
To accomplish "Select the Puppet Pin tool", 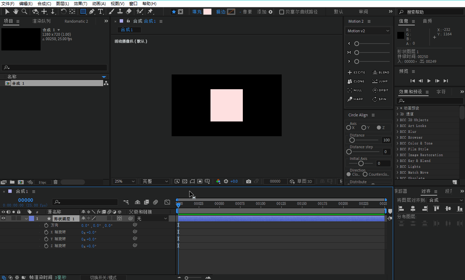I will (150, 12).
